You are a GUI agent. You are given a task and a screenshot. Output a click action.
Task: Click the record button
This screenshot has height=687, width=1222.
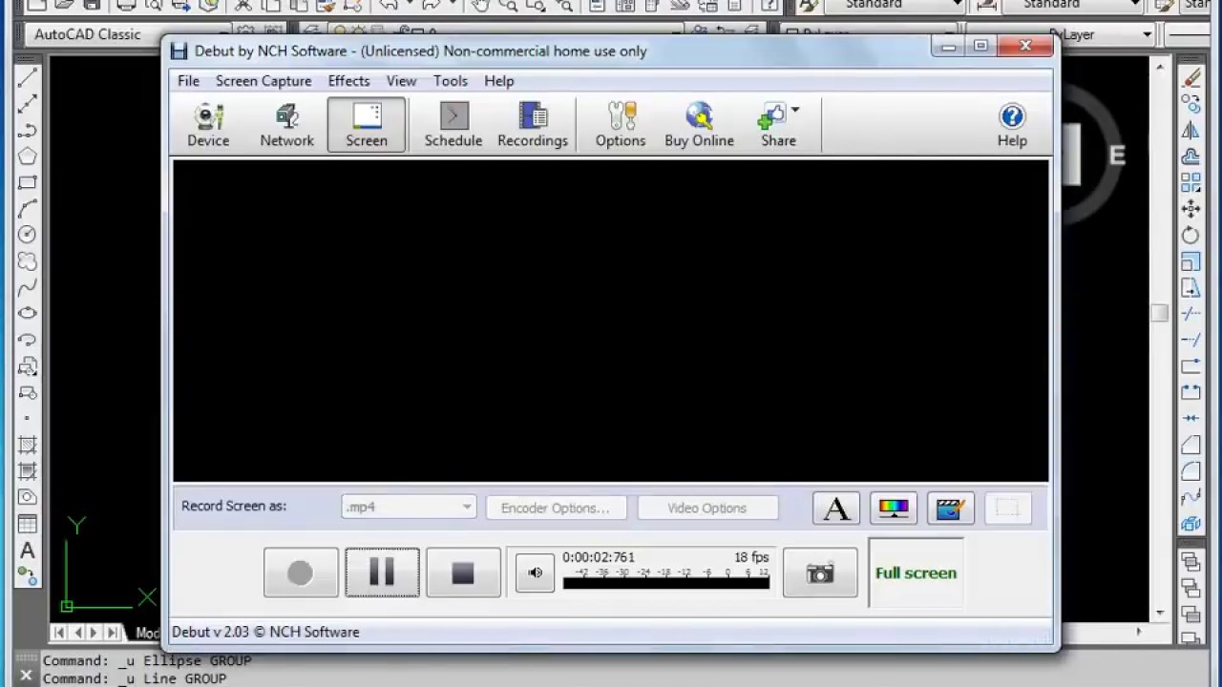tap(301, 572)
